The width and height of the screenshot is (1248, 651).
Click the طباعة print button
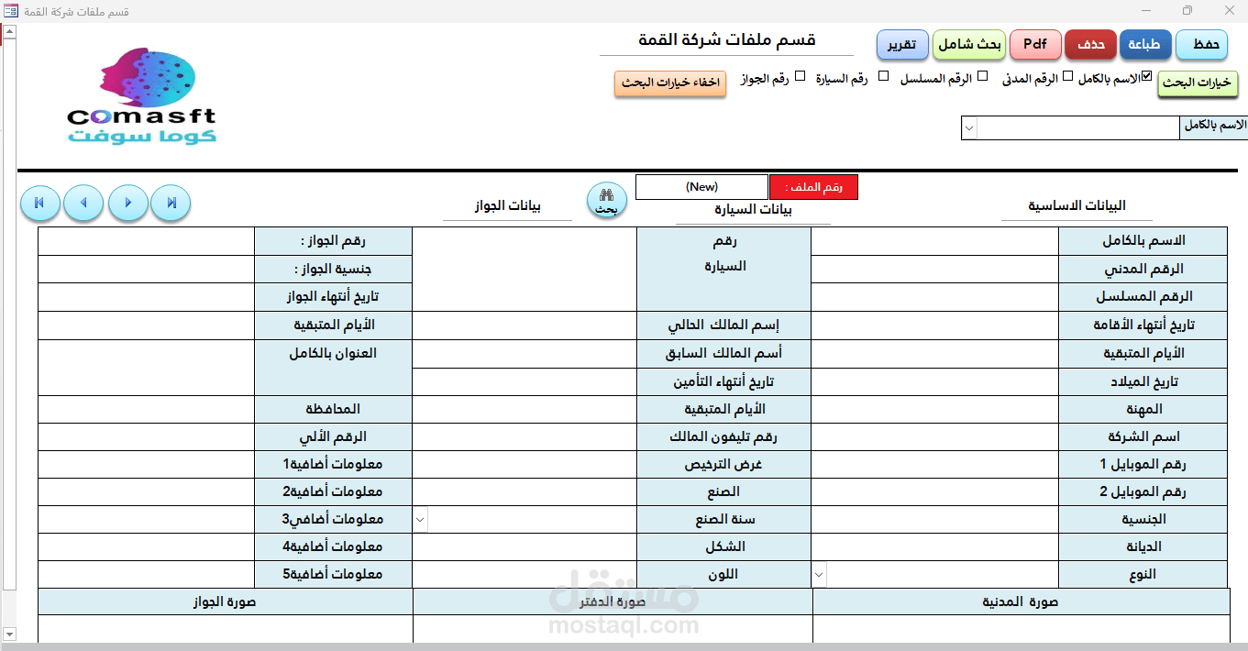[1146, 44]
